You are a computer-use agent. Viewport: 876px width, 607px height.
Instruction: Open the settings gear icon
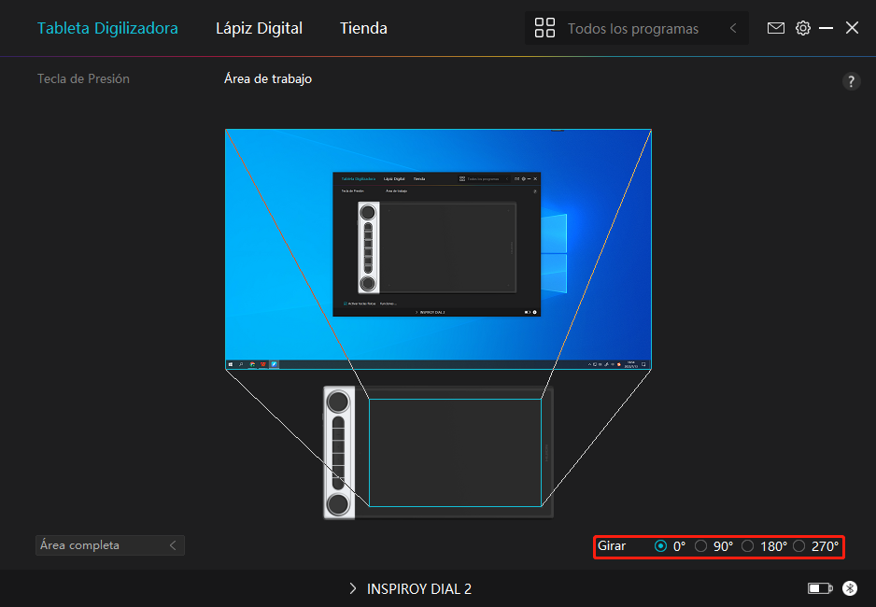[x=803, y=28]
